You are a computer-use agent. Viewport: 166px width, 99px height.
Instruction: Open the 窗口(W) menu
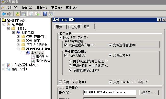tap(57, 8)
